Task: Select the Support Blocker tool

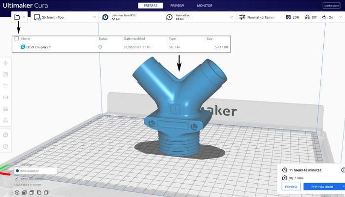Action: [x=5, y=121]
